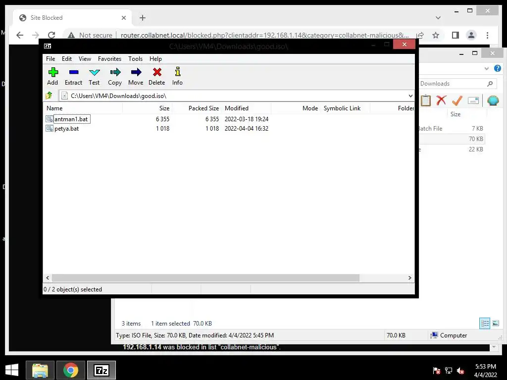Viewport: 507px width, 380px height.
Task: Close the Site Blocked Chrome tab
Action: [123, 18]
